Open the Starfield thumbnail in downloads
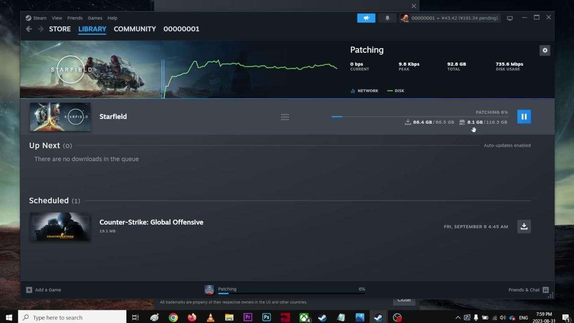 [x=60, y=117]
